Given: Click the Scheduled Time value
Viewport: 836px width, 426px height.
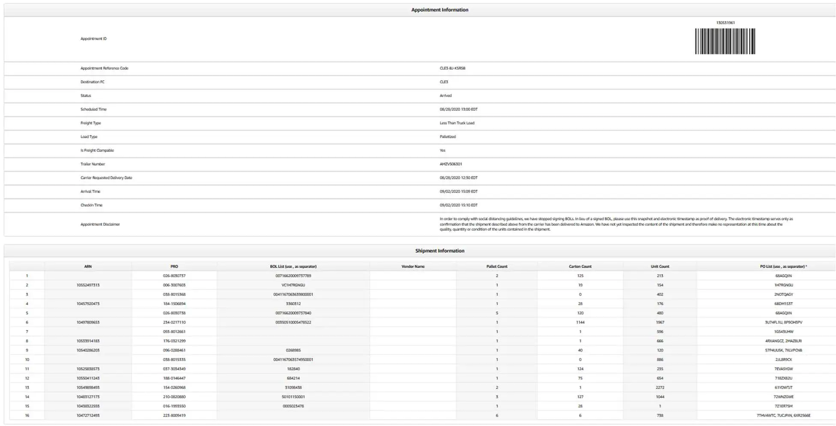Looking at the screenshot, I should (x=458, y=109).
